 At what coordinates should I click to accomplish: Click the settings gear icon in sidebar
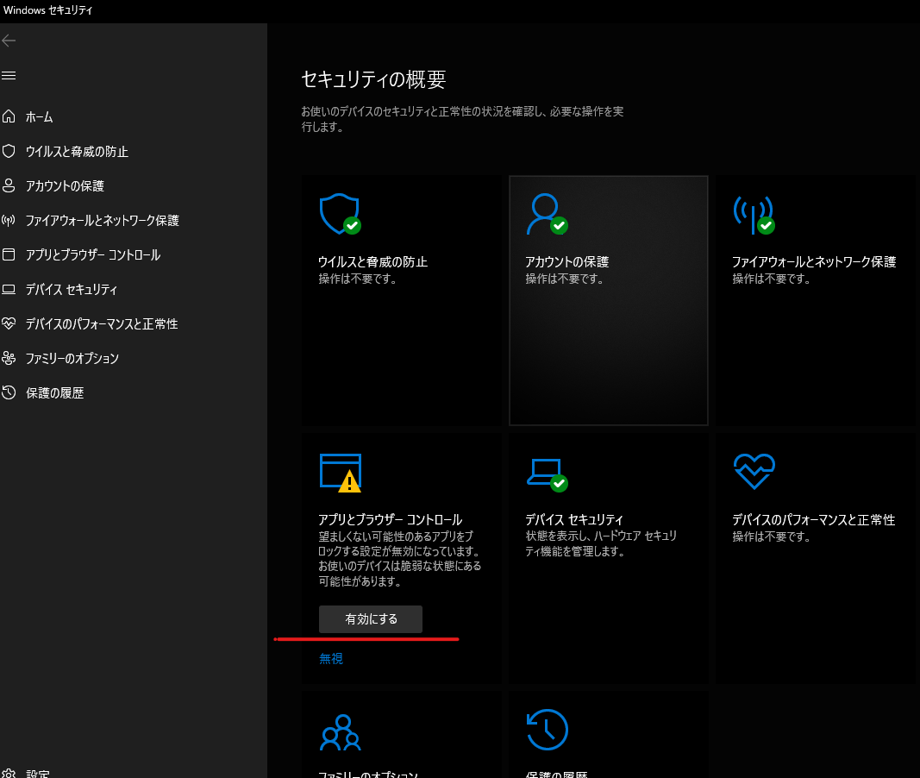coord(9,774)
